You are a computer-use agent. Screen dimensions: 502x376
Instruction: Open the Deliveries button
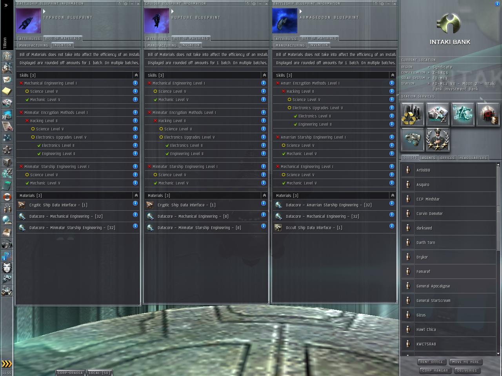click(x=467, y=371)
